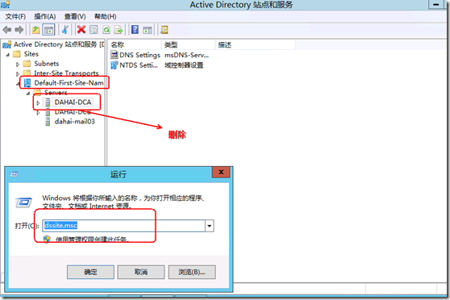The image size is (450, 300).
Task: Expand the Inter-Site Transports node
Action: pyautogui.click(x=18, y=73)
